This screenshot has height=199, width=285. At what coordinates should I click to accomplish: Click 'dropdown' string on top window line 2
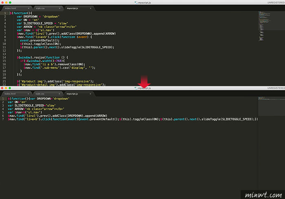(x=51, y=17)
